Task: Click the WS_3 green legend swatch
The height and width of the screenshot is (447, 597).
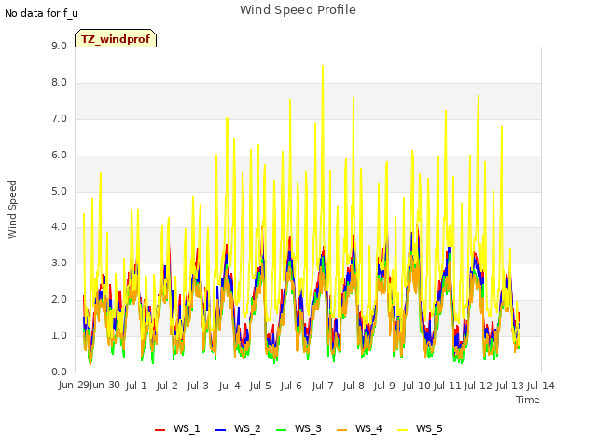Action: 281,430
